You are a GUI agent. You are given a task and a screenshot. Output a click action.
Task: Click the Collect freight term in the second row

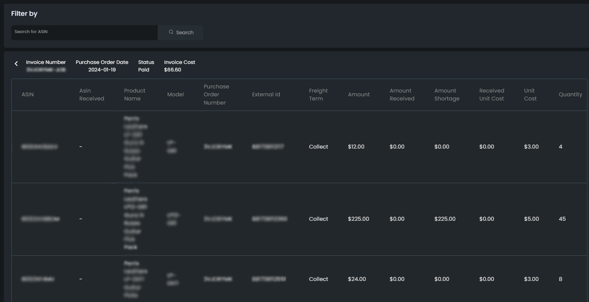click(318, 219)
